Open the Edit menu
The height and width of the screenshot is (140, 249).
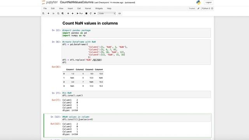click(x=53, y=9)
